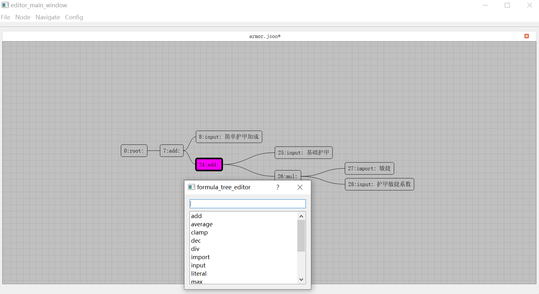Select the 27:import node
Screen dimensions: 539x294
369,168
